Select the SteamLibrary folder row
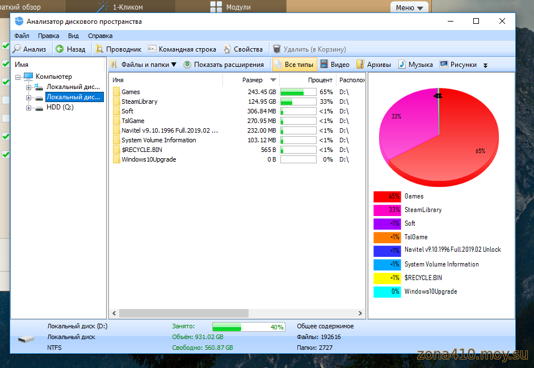 click(139, 101)
